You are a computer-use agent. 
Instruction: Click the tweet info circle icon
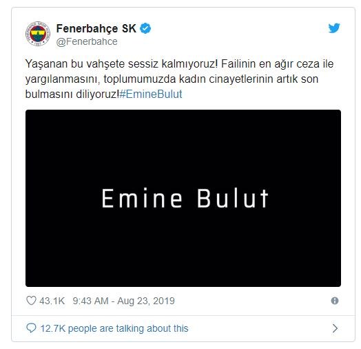pyautogui.click(x=335, y=301)
